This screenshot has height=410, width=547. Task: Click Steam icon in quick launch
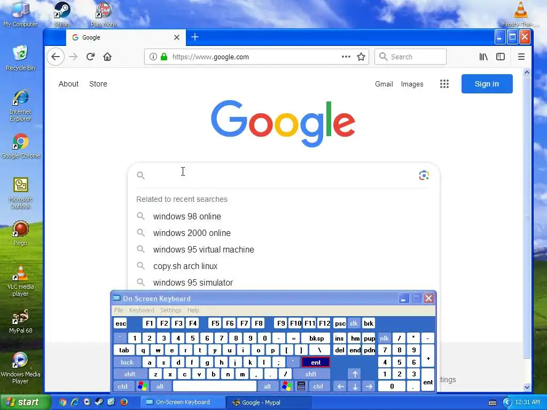(99, 402)
